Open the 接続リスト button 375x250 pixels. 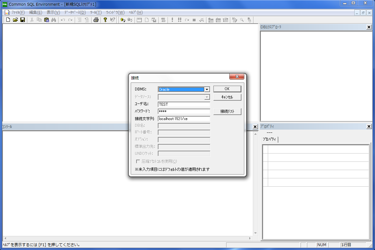coord(227,111)
